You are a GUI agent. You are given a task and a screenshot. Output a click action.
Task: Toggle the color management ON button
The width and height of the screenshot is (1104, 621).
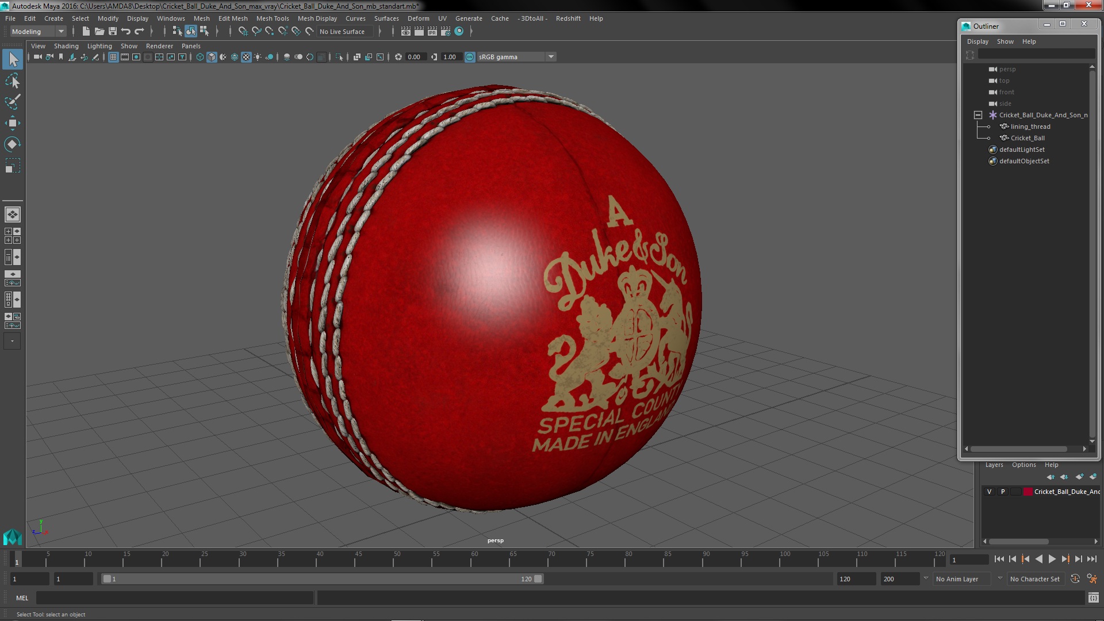tap(470, 57)
